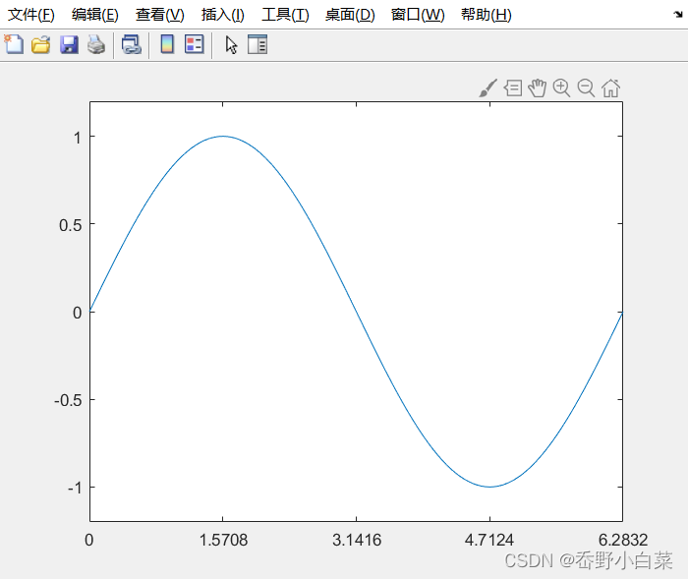
Task: Click the y-axis tick label -0.5
Action: (x=68, y=400)
